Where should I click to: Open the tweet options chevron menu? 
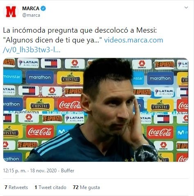tap(186, 7)
